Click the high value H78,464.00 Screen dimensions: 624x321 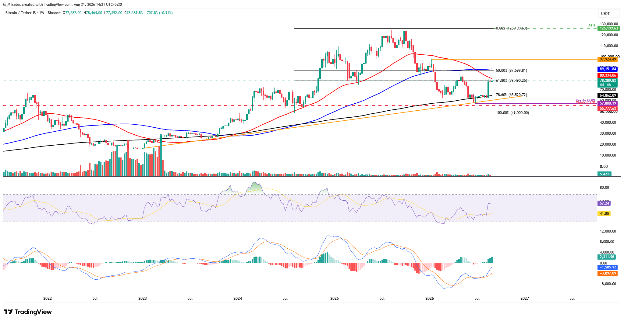tap(93, 13)
